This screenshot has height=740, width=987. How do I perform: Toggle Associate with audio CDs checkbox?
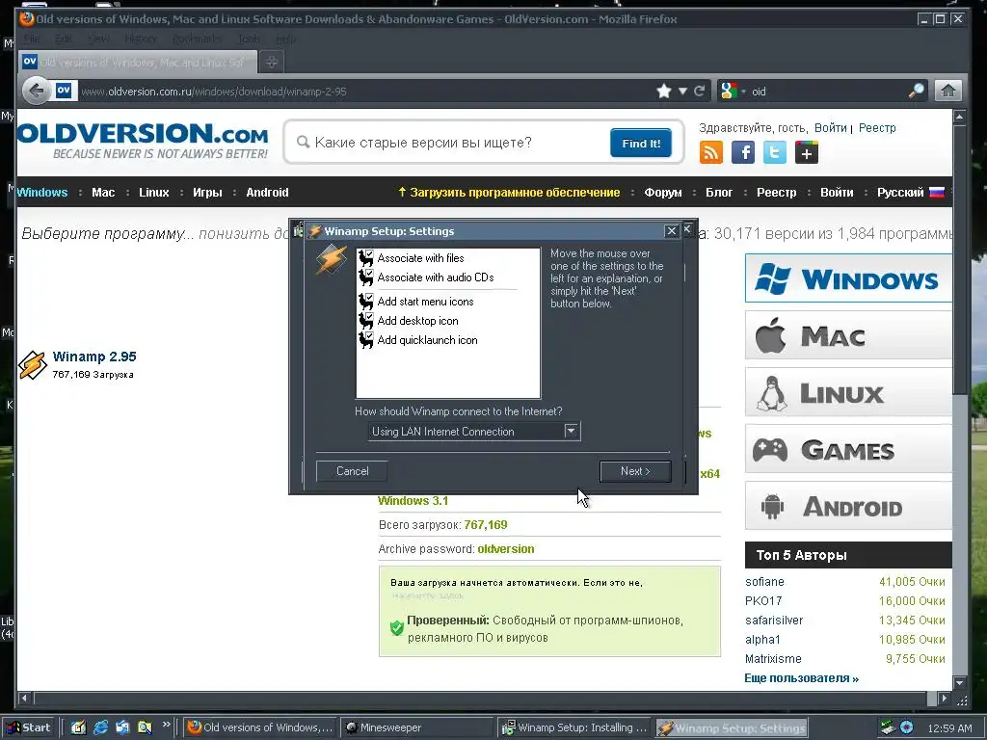click(366, 277)
